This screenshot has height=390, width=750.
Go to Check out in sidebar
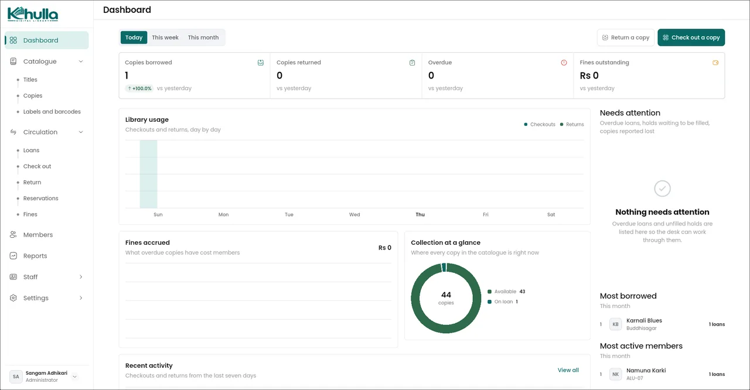37,166
